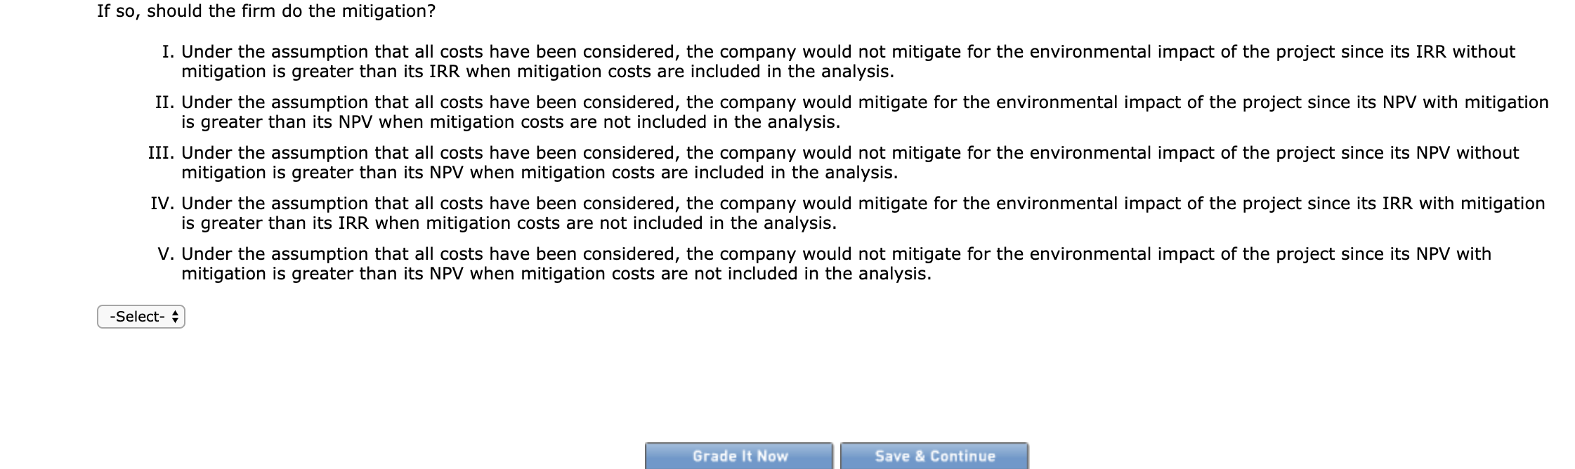Highlight the phrase 'Grade It Now'
Image resolution: width=1575 pixels, height=469 pixels.
point(738,456)
